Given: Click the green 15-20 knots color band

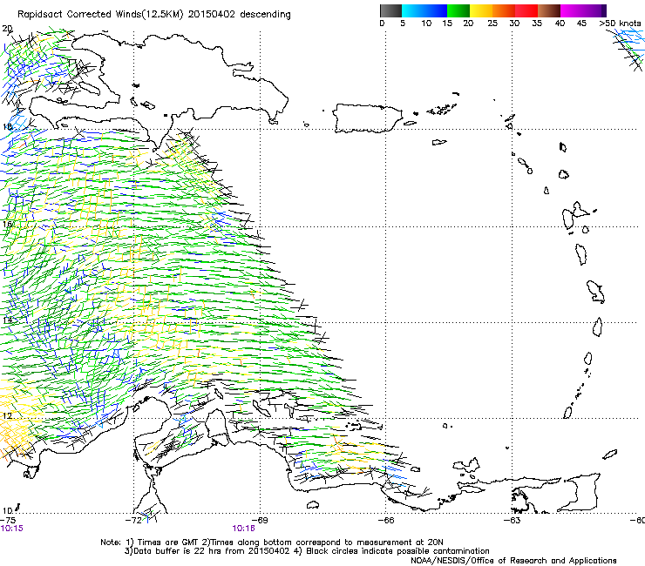Looking at the screenshot, I should click(458, 10).
